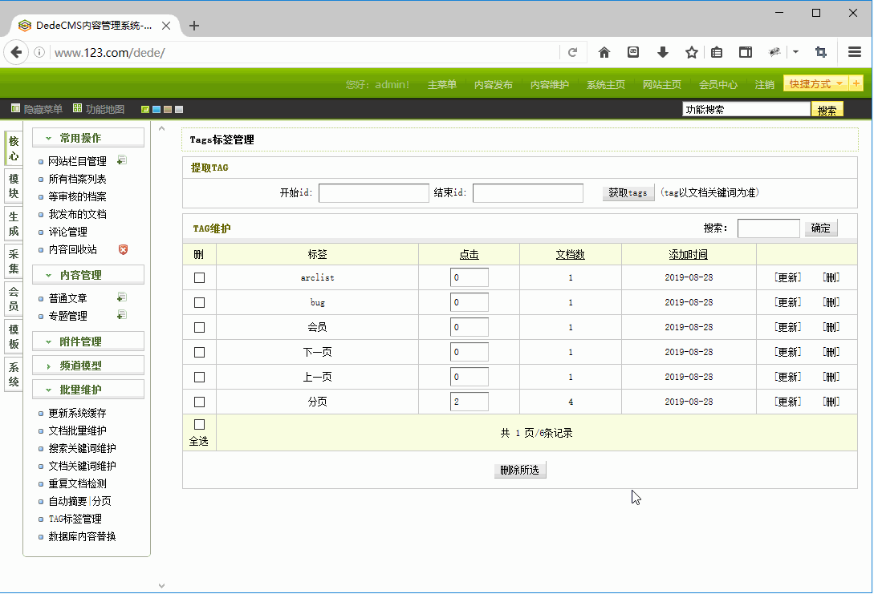Click the add-article icon beside 普通文章

click(121, 296)
